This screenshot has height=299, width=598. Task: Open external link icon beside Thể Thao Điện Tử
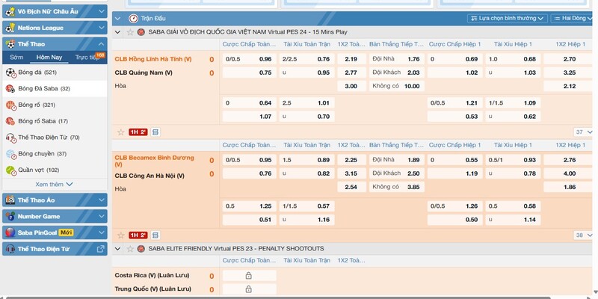(x=101, y=248)
